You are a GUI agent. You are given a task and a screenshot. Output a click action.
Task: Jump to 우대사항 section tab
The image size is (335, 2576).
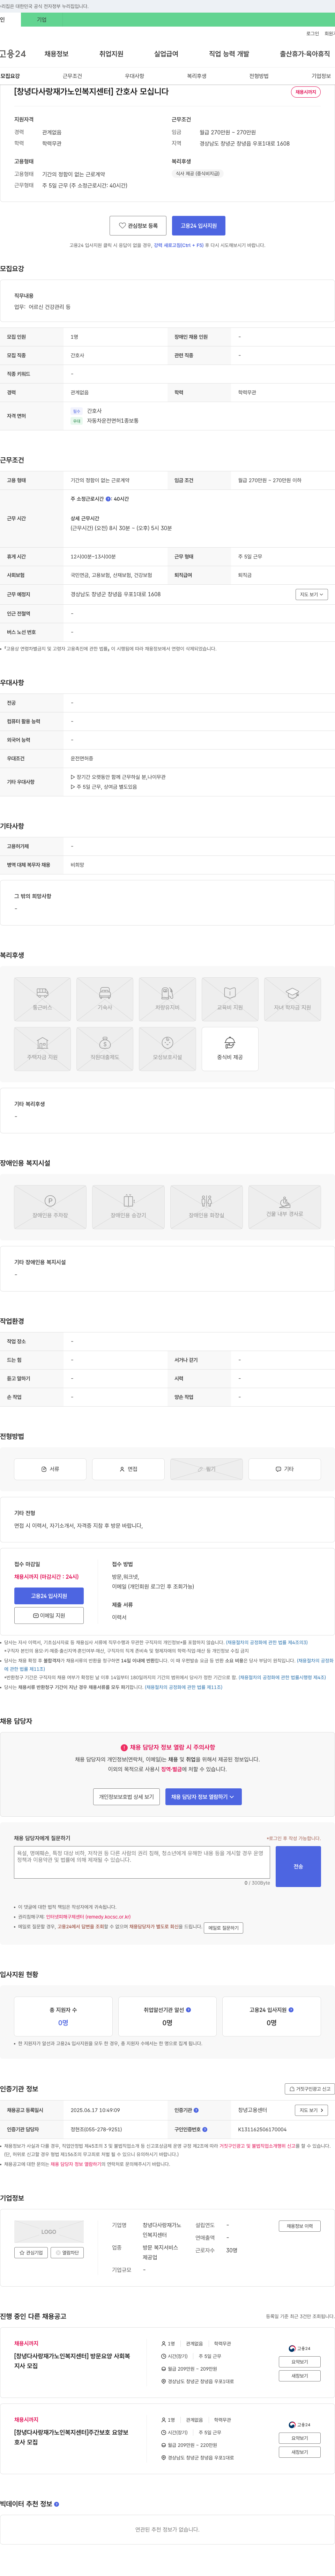tap(135, 76)
